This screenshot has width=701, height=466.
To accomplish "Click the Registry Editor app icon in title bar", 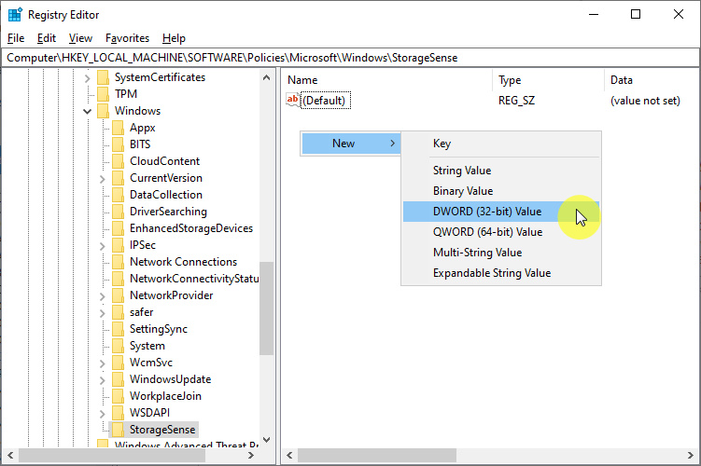I will coord(15,14).
